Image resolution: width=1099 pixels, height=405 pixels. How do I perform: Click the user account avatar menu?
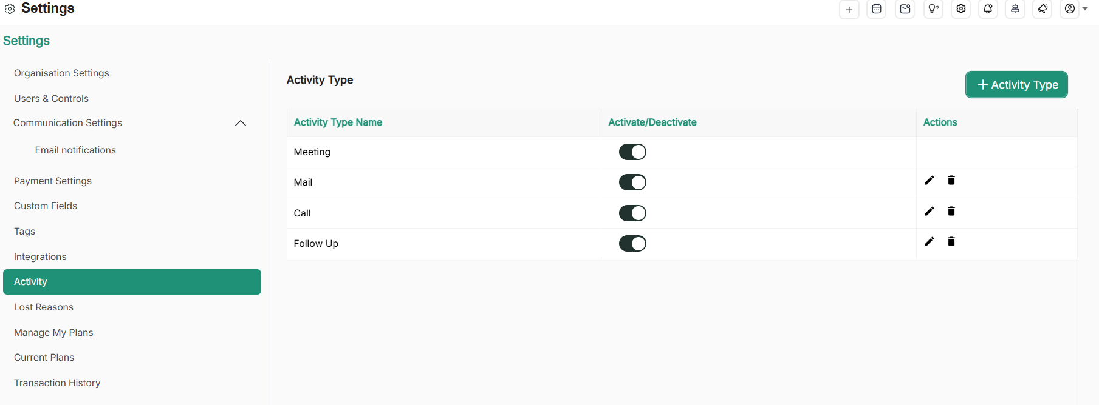(x=1070, y=9)
